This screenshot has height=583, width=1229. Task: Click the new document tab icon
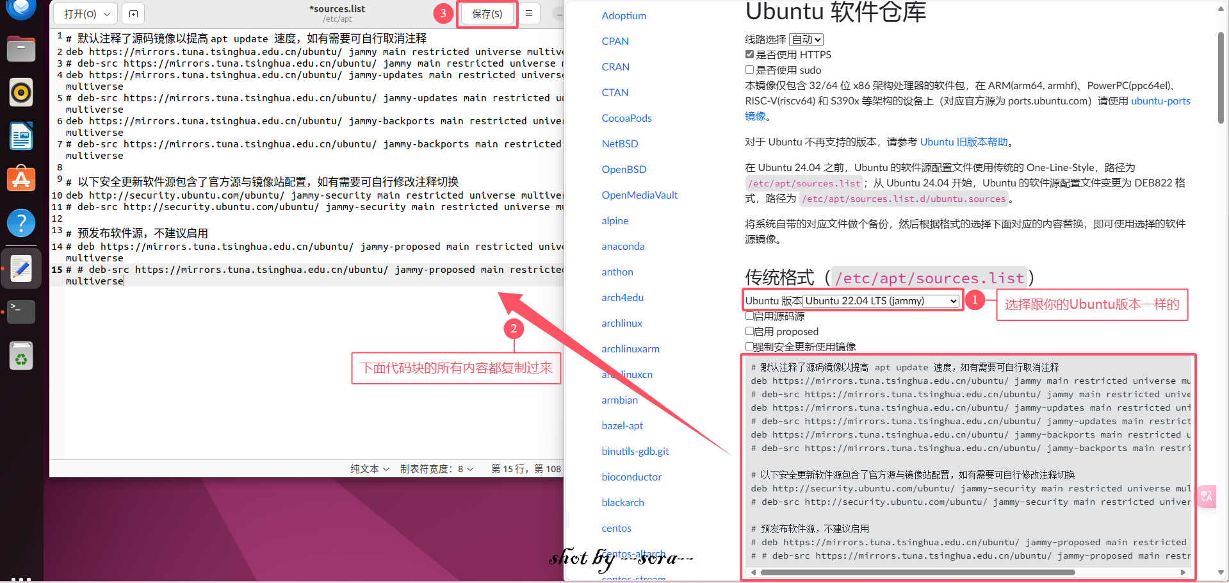point(133,13)
